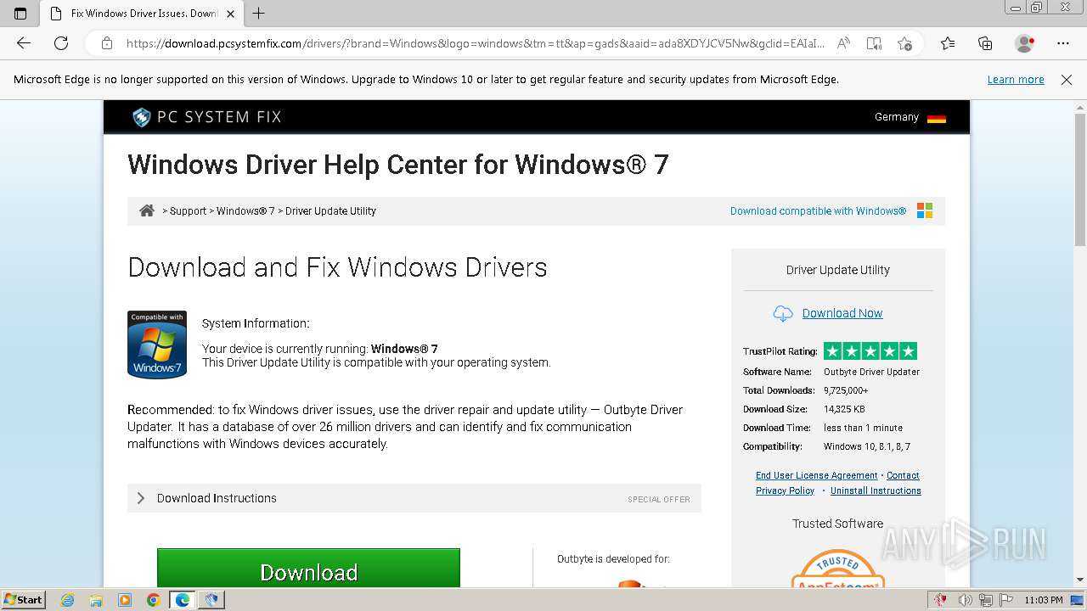Refresh the current page

click(x=61, y=43)
